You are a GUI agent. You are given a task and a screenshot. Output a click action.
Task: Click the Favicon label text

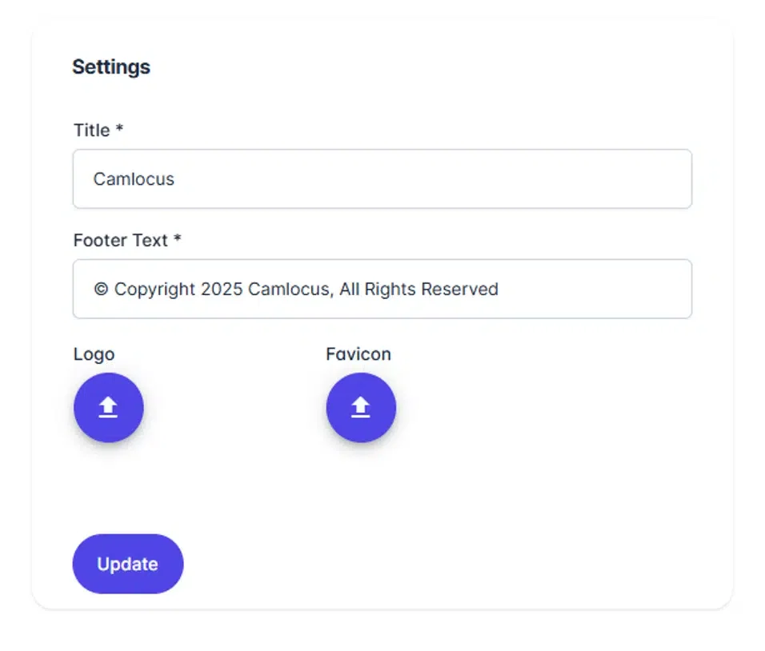click(x=358, y=354)
